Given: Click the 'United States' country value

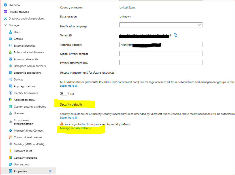Looking at the screenshot, I should (x=127, y=7).
